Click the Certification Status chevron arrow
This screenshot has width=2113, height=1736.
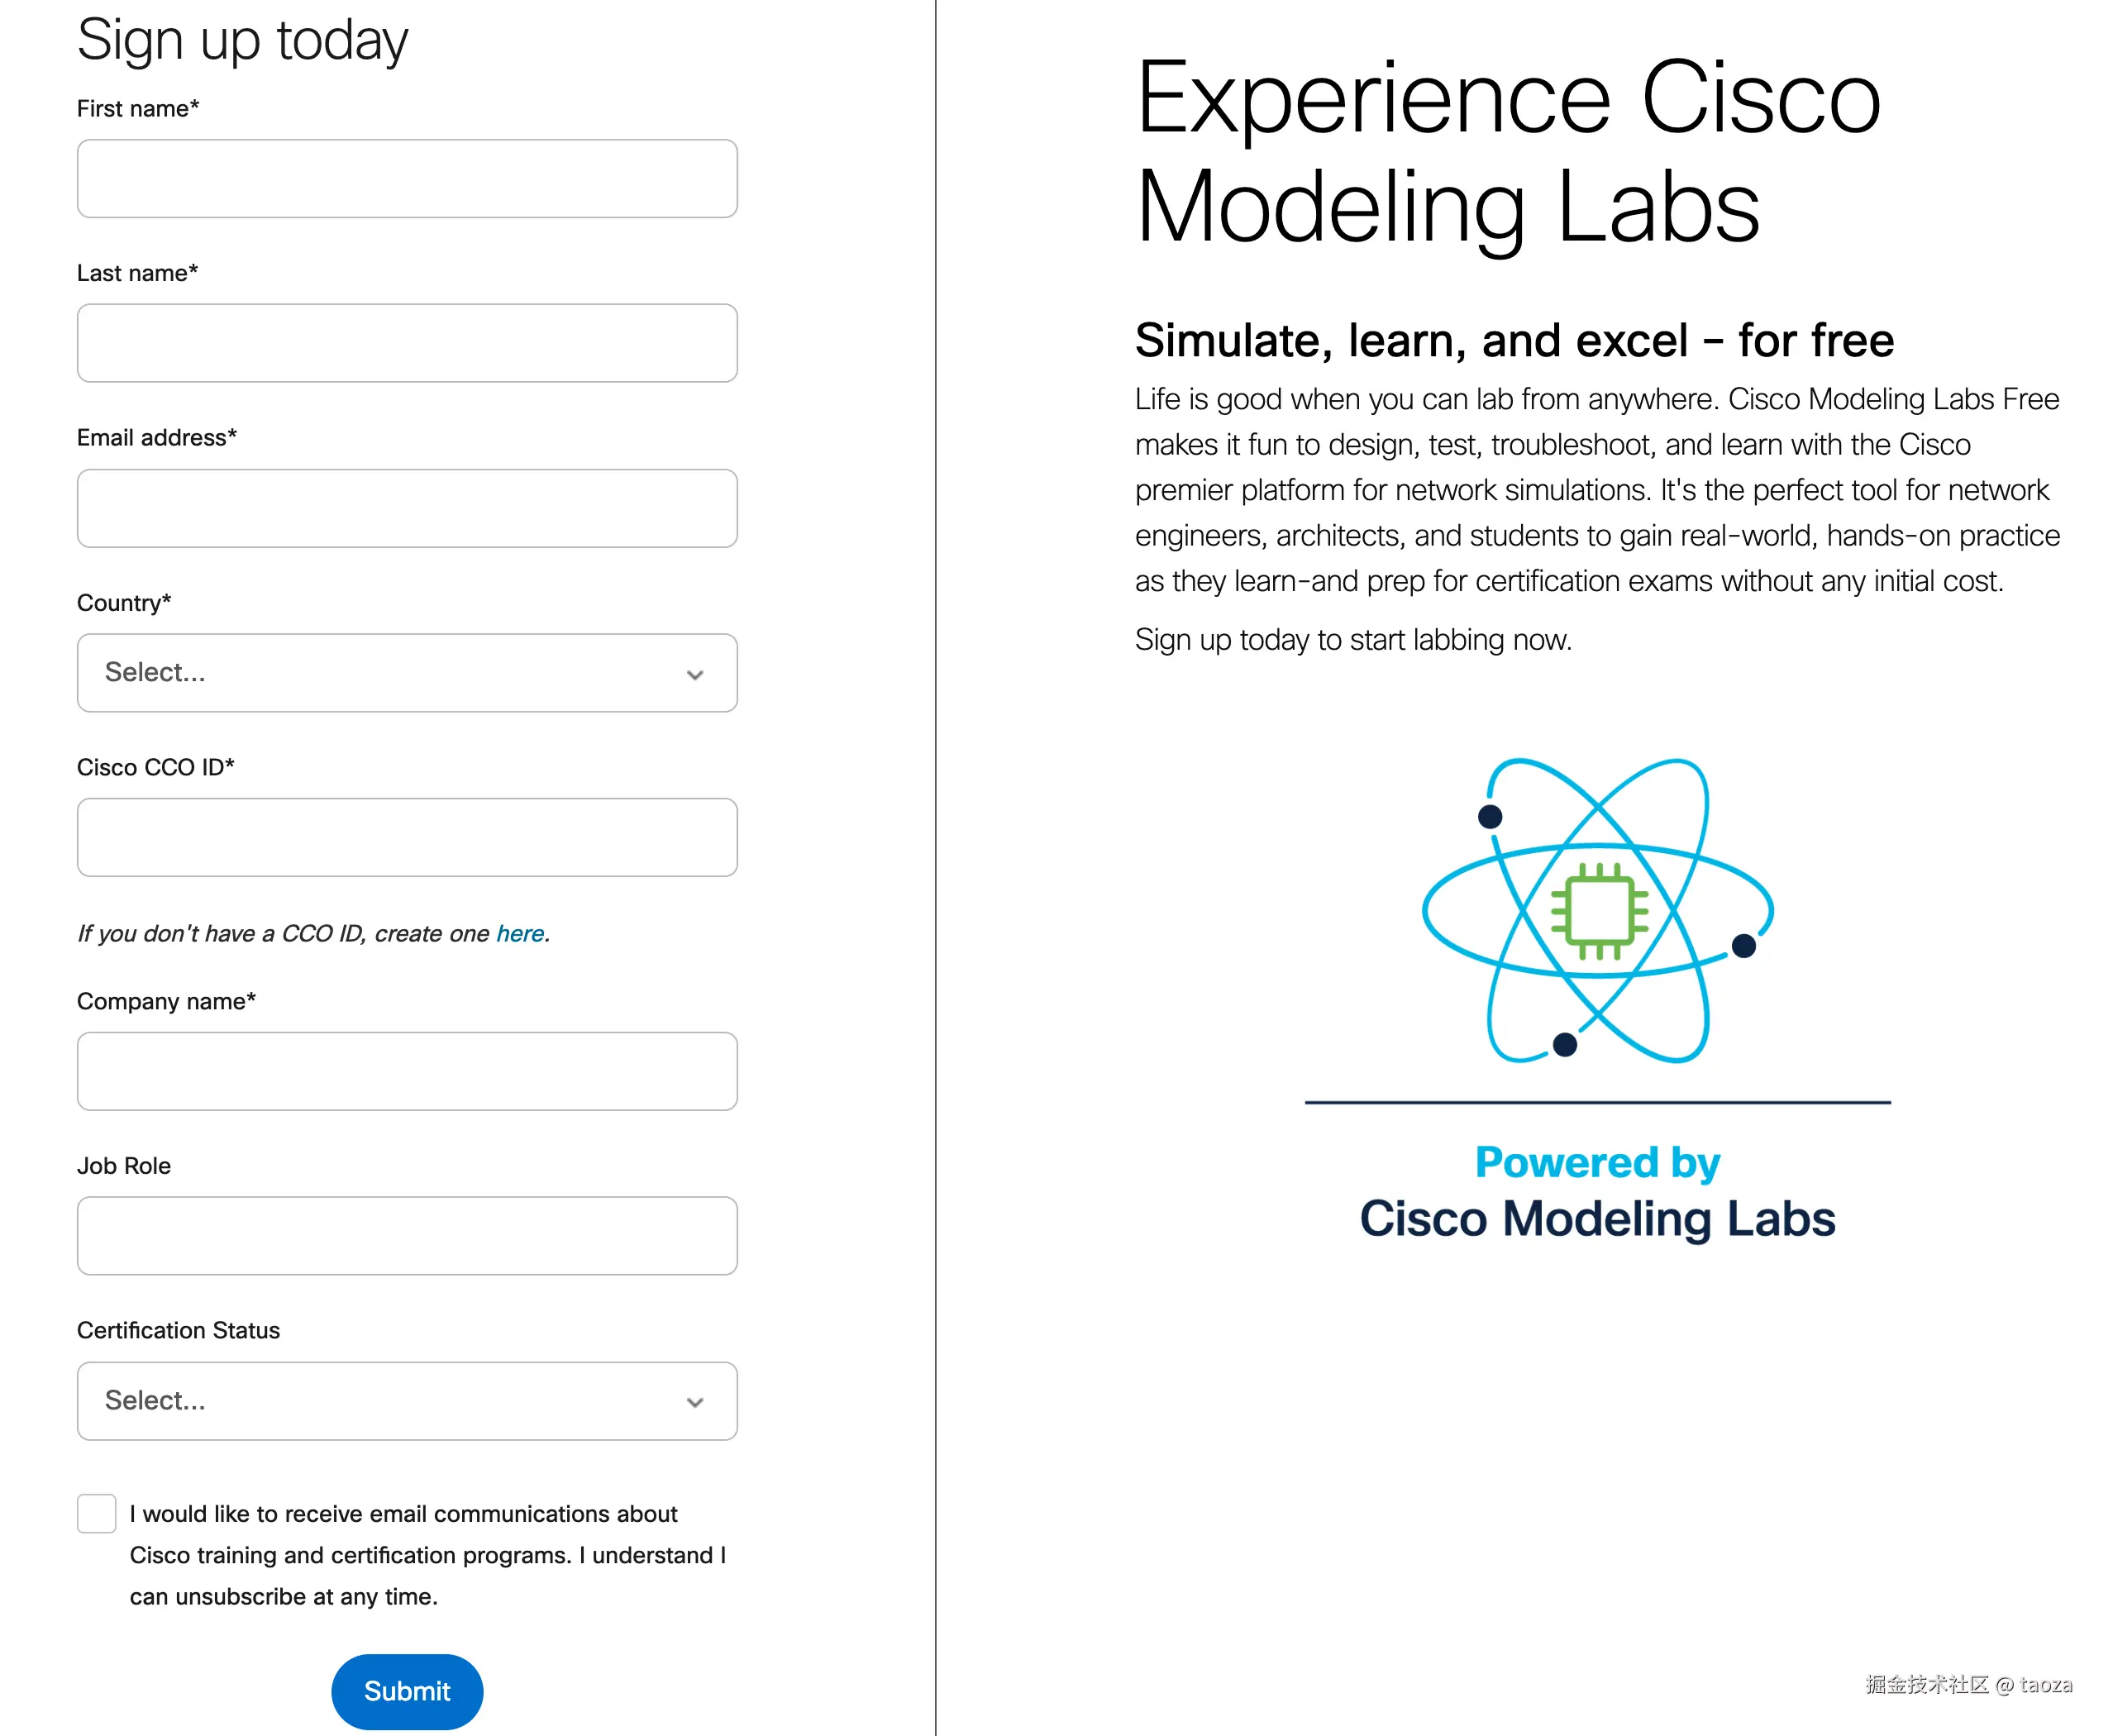coord(695,1403)
